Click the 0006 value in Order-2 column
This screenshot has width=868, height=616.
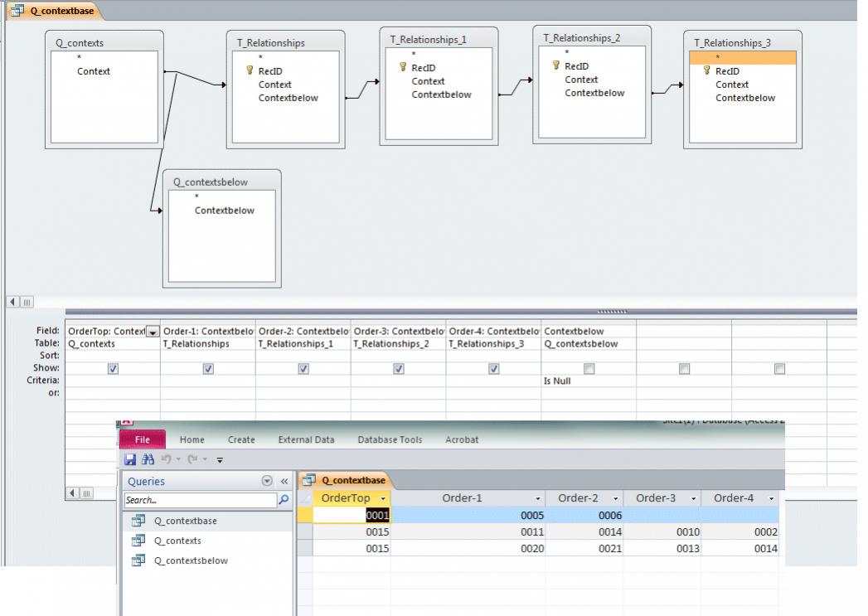click(x=610, y=516)
